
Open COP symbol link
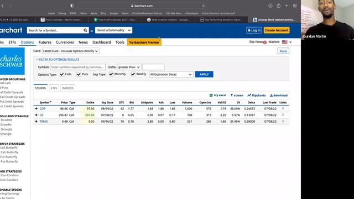pos(43,108)
